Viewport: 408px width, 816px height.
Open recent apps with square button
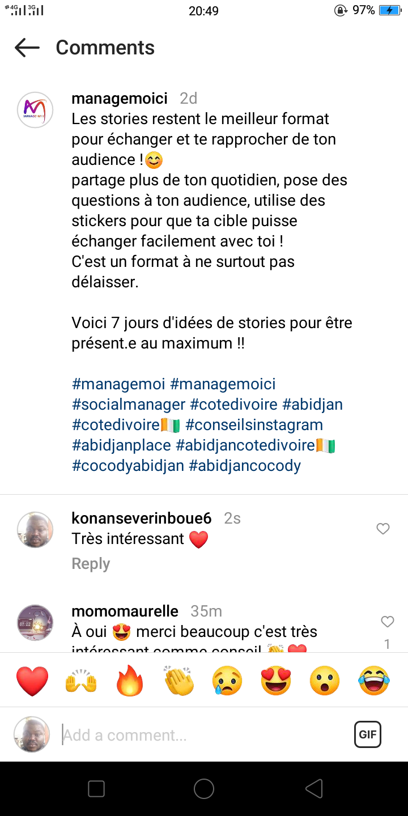(x=96, y=789)
